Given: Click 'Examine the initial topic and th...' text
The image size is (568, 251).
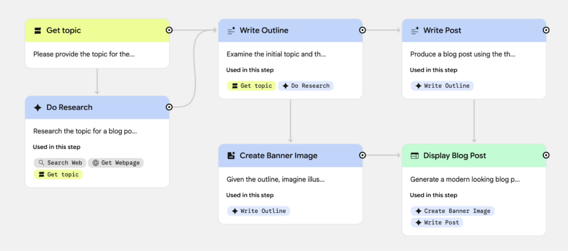Looking at the screenshot, I should tap(276, 55).
